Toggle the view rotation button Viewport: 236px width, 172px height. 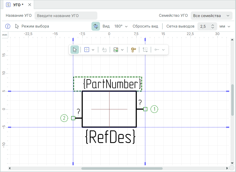[x=96, y=26]
